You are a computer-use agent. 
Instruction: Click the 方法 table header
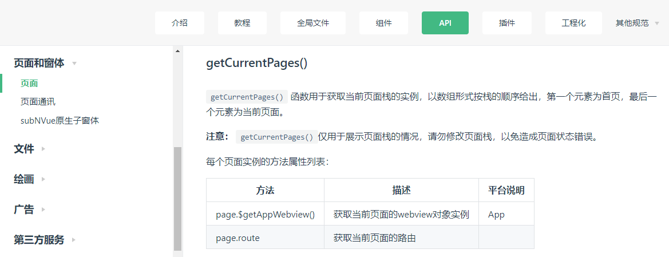click(265, 191)
